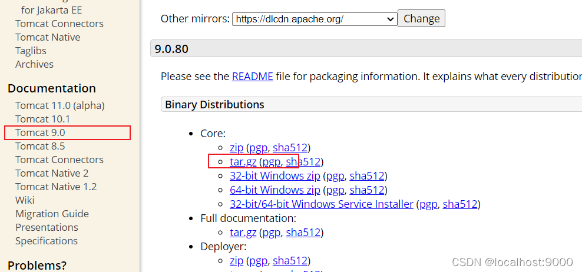Screen dimensions: 582x272
Task: Open sha512 checksum for Core zip
Action: pyautogui.click(x=290, y=148)
